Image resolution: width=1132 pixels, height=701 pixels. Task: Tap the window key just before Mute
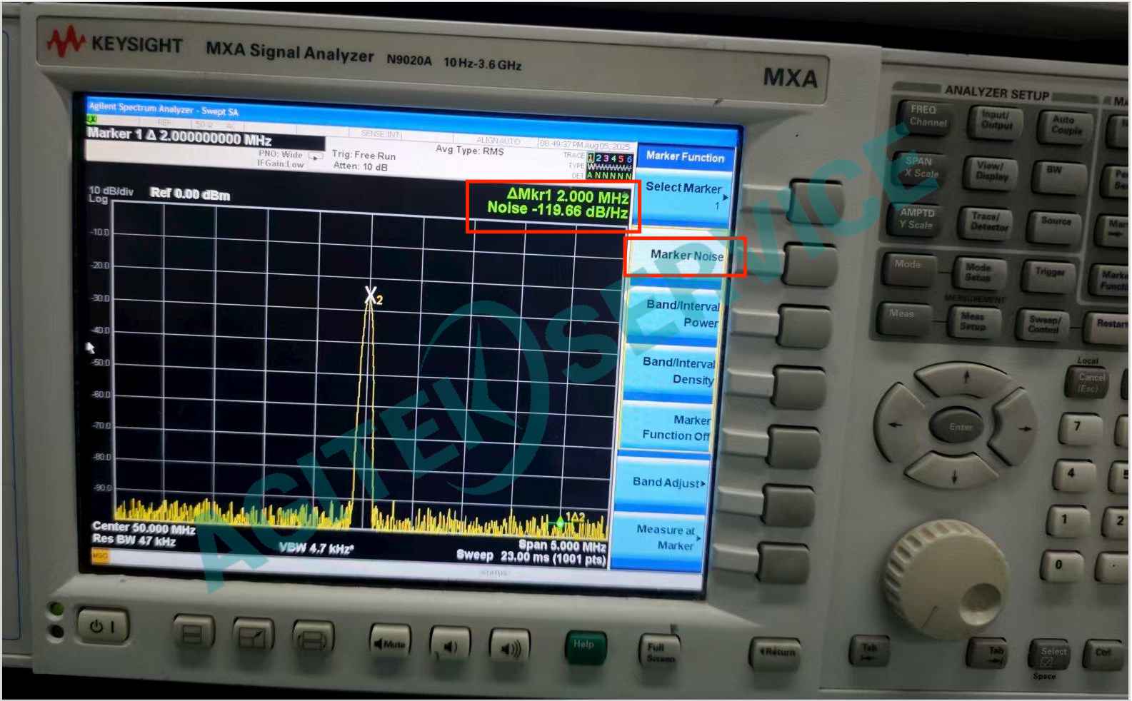click(x=313, y=638)
